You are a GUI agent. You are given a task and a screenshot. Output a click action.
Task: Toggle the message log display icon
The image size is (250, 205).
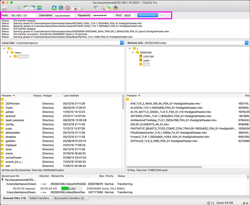coord(20,8)
